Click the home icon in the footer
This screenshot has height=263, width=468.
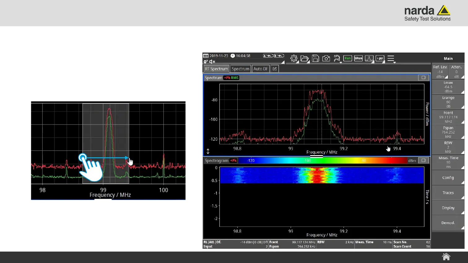(x=446, y=257)
